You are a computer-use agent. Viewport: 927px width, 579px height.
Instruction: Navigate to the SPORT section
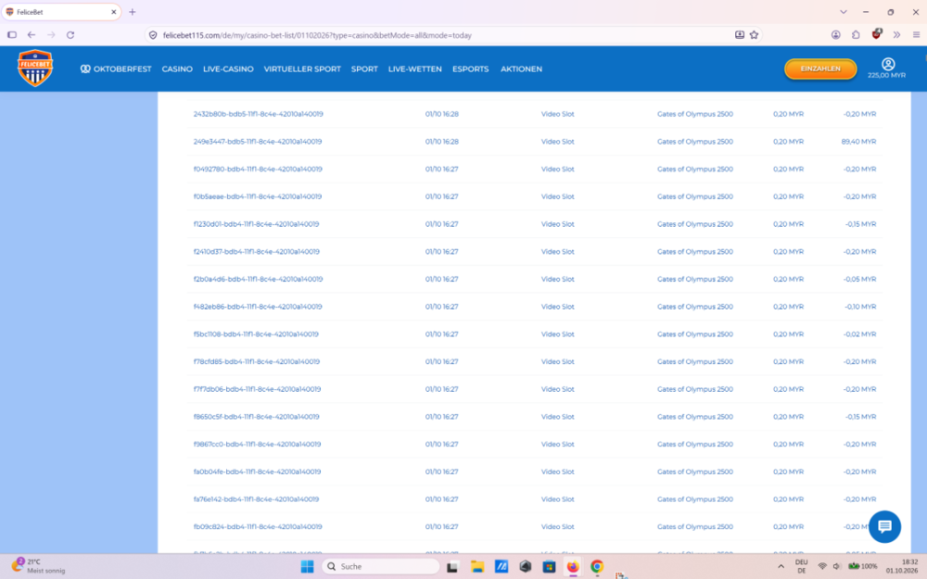click(x=364, y=69)
